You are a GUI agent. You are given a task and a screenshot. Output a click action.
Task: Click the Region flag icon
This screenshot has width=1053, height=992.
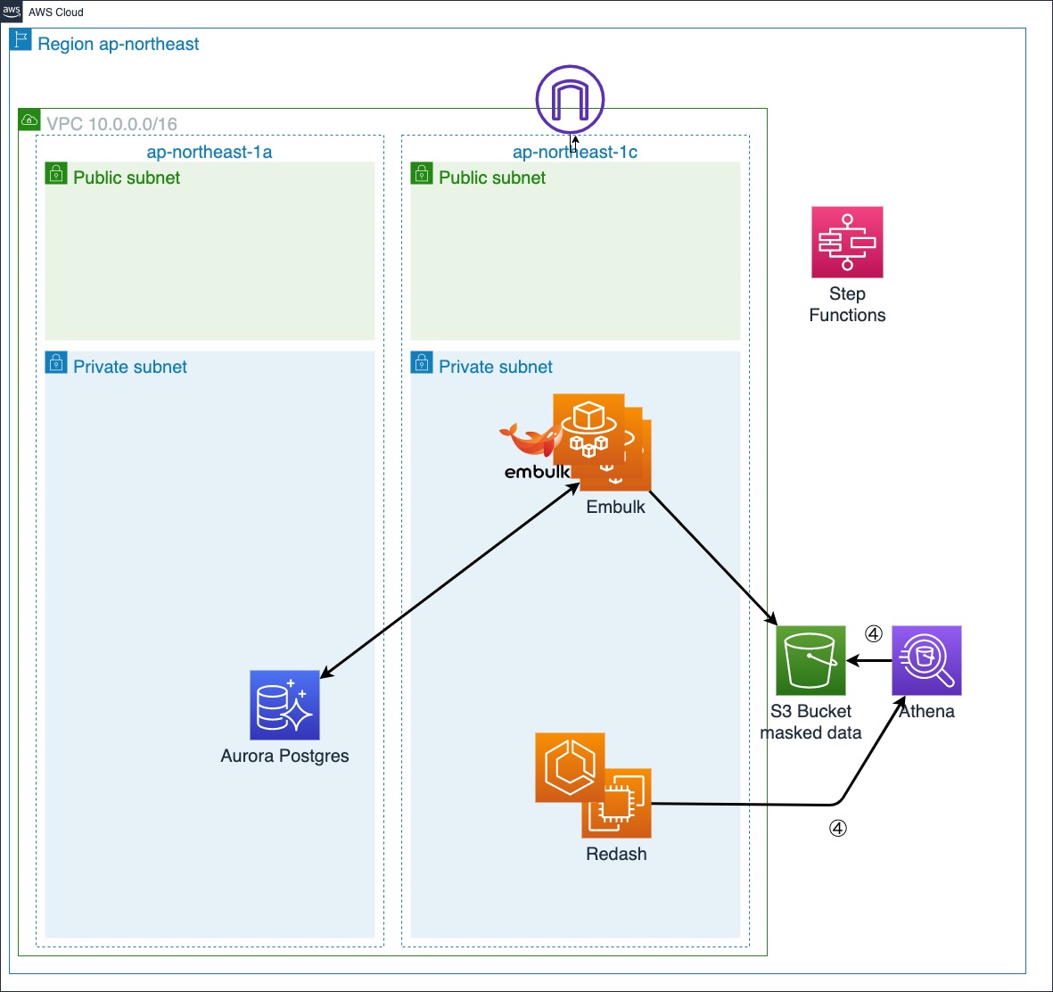coord(19,40)
